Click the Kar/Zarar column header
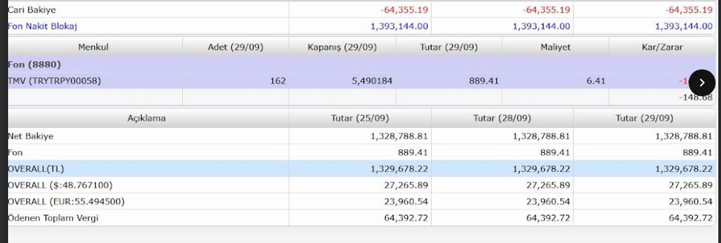Viewport: 721px width, 243px height. click(x=662, y=46)
